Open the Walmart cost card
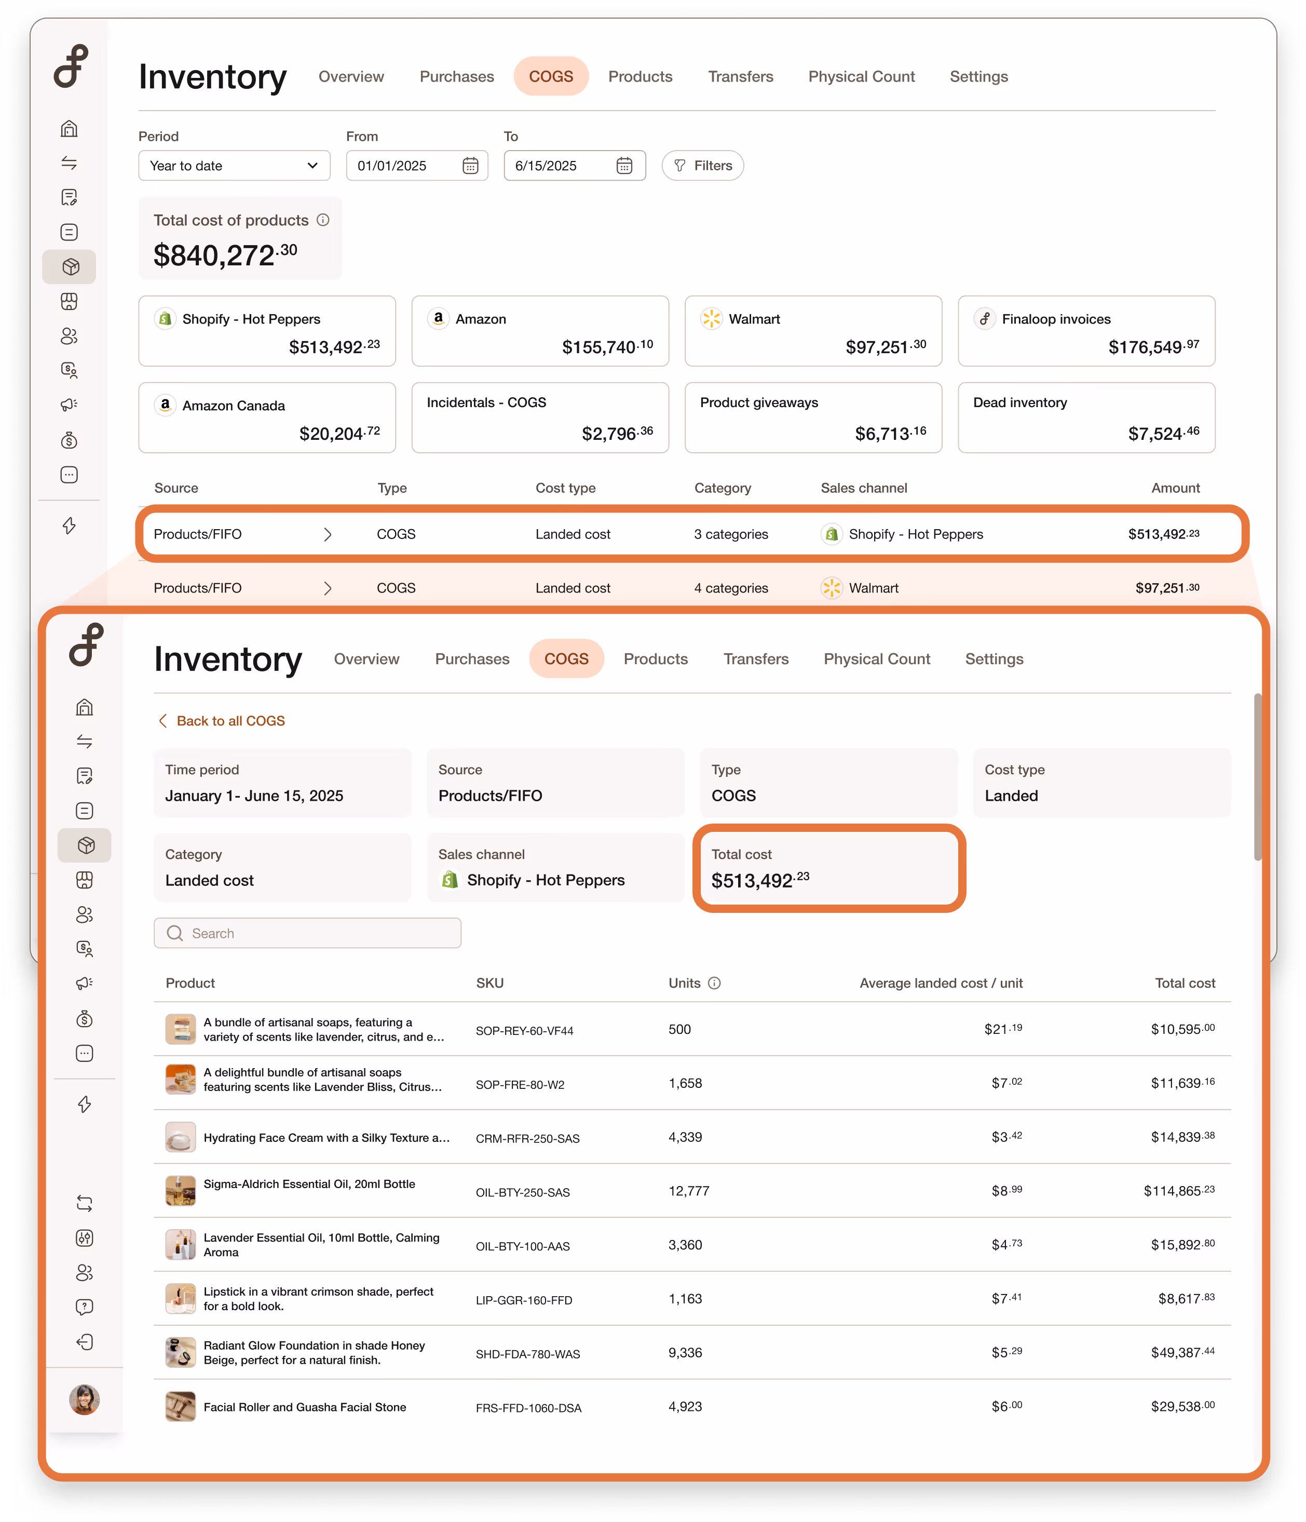The width and height of the screenshot is (1306, 1522). 813,331
